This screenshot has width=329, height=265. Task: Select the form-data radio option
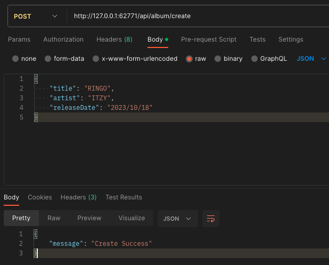48,59
